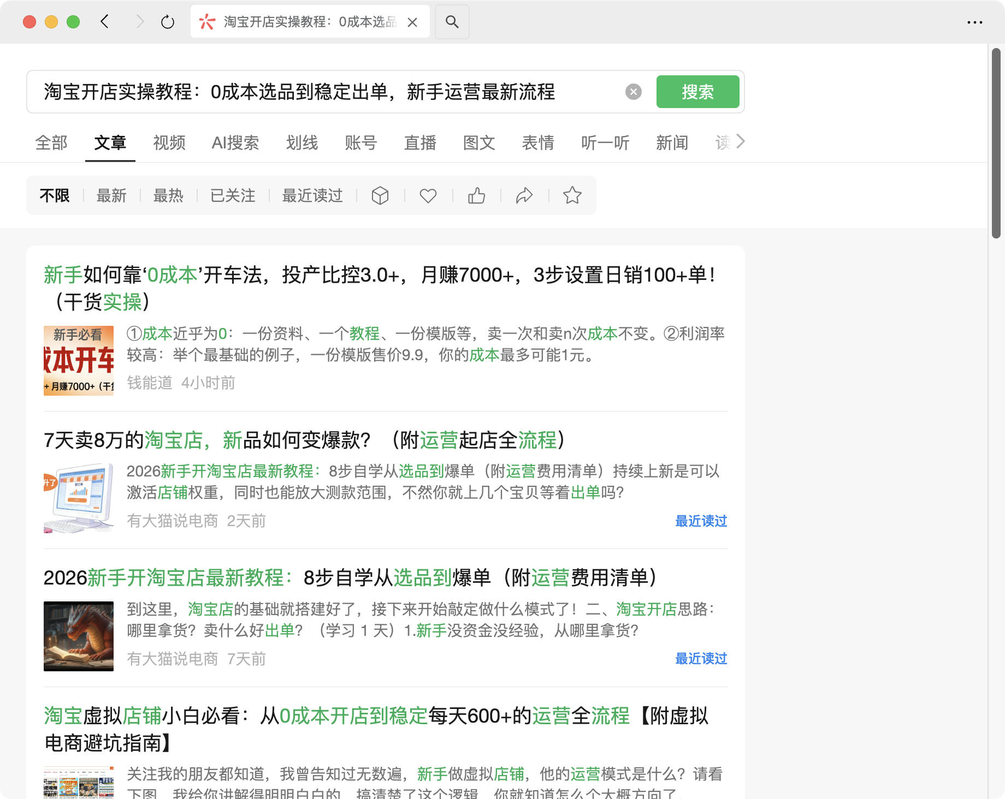
Task: Switch to the AI搜索 tab
Action: (235, 143)
